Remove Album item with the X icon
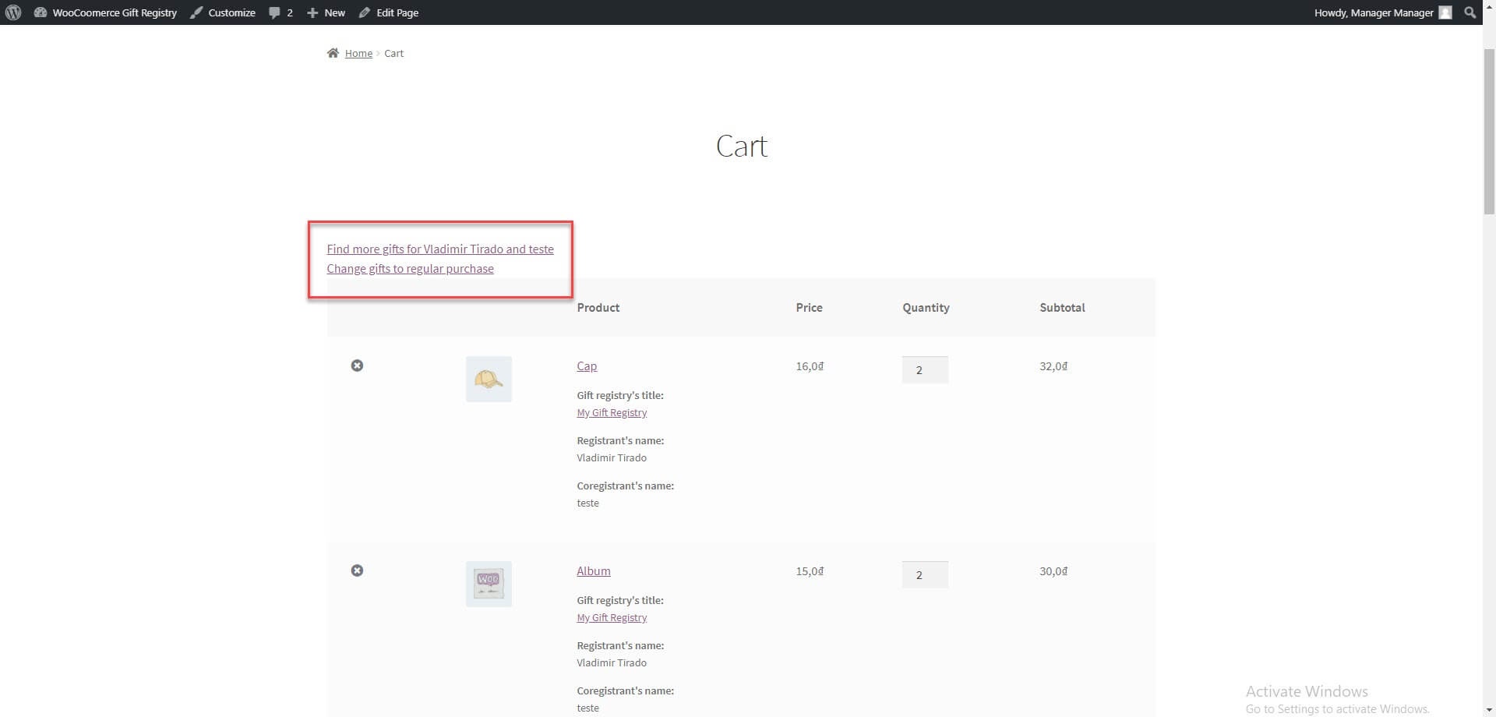 point(357,570)
